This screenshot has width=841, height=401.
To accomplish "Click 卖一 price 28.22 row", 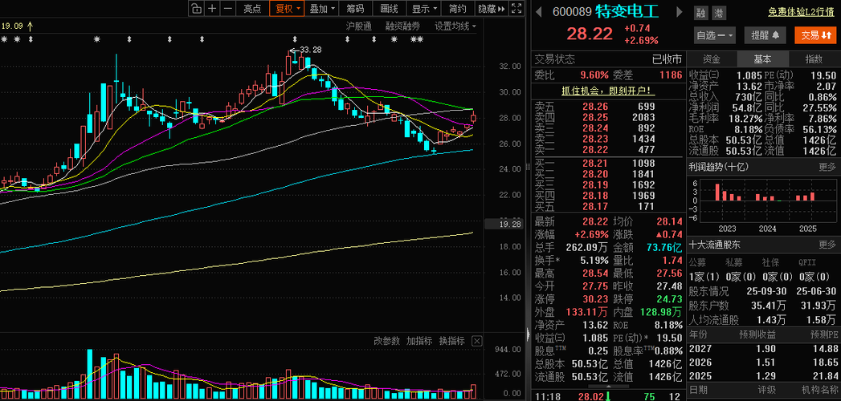I will point(608,149).
